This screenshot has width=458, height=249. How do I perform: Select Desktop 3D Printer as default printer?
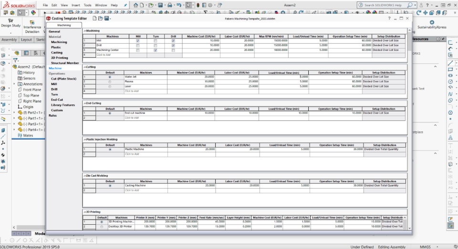(102, 227)
